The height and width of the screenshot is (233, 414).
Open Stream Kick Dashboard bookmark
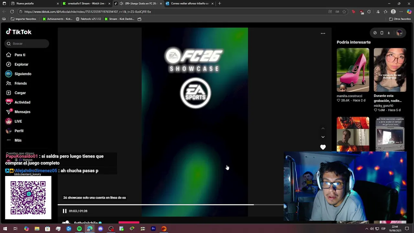119,19
